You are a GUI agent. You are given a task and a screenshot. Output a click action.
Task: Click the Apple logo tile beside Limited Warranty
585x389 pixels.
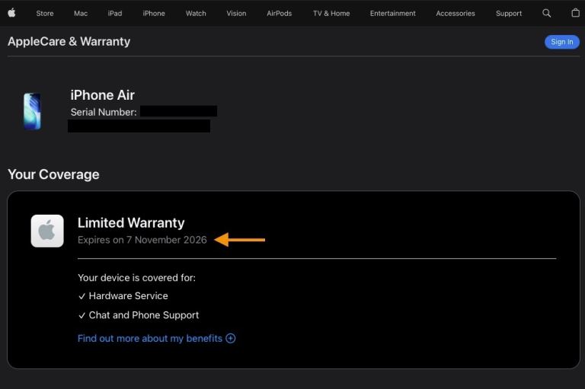pos(47,231)
